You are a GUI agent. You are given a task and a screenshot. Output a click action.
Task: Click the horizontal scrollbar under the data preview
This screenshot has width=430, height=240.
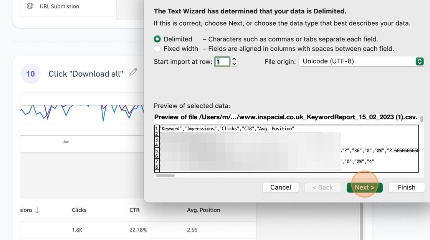pos(165,176)
